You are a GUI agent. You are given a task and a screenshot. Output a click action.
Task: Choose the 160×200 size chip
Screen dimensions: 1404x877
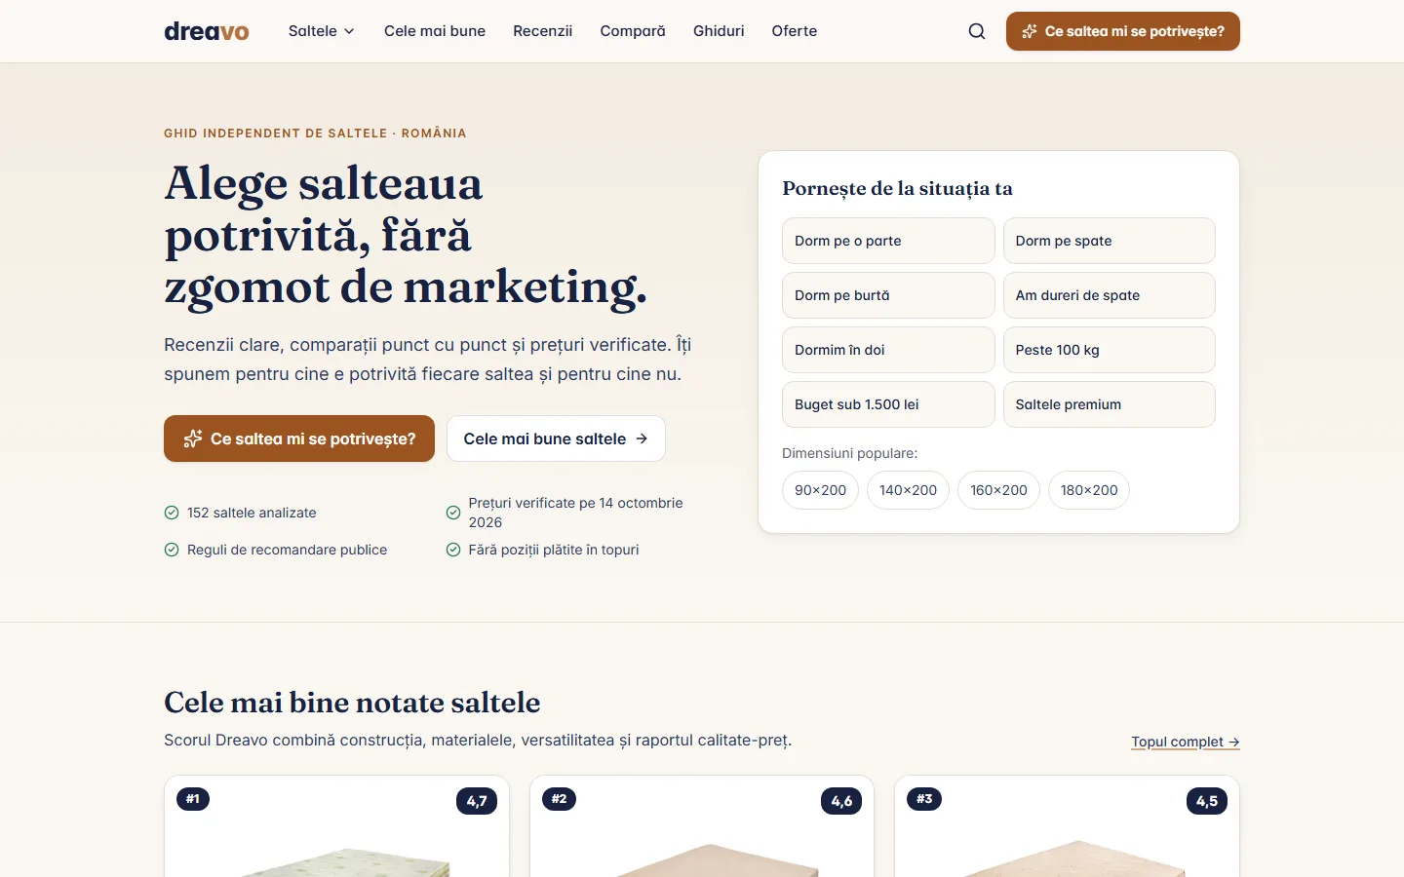pos(998,490)
